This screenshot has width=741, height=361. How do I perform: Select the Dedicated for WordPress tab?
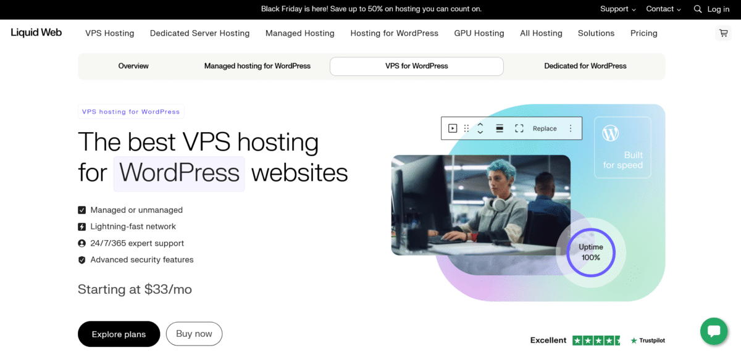pyautogui.click(x=585, y=66)
